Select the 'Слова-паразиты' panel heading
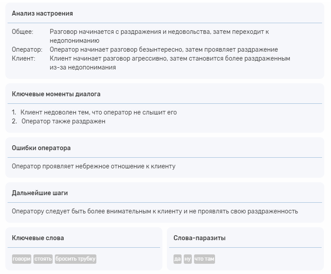 click(x=199, y=238)
